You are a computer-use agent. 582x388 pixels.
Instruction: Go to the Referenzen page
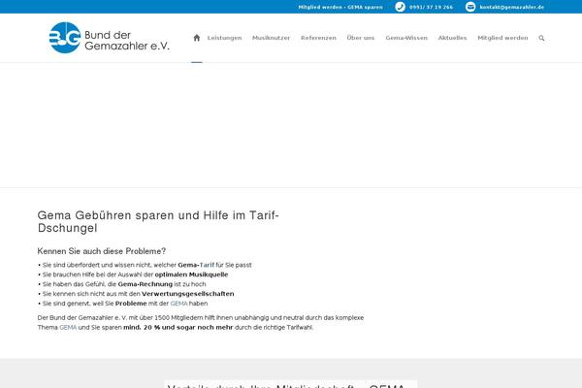click(318, 38)
